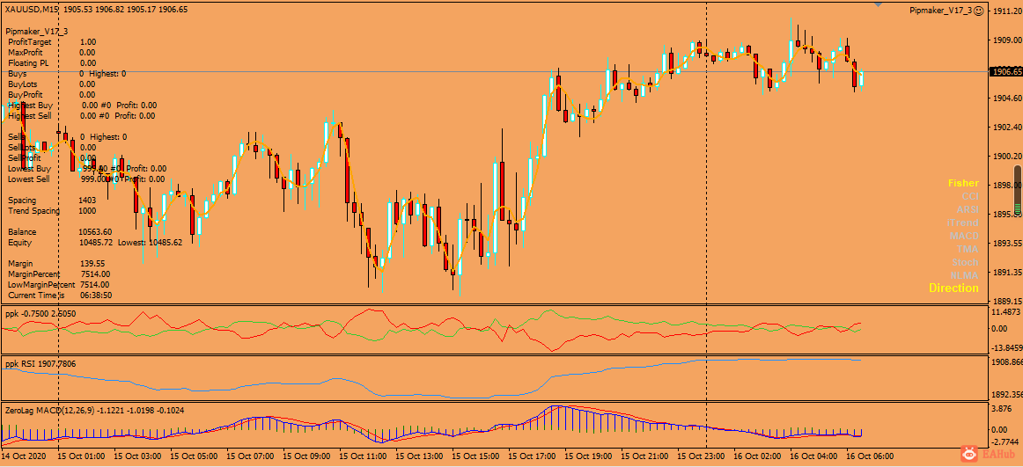Click the MACD label in the signal list
The height and width of the screenshot is (467, 1023).
coord(964,236)
